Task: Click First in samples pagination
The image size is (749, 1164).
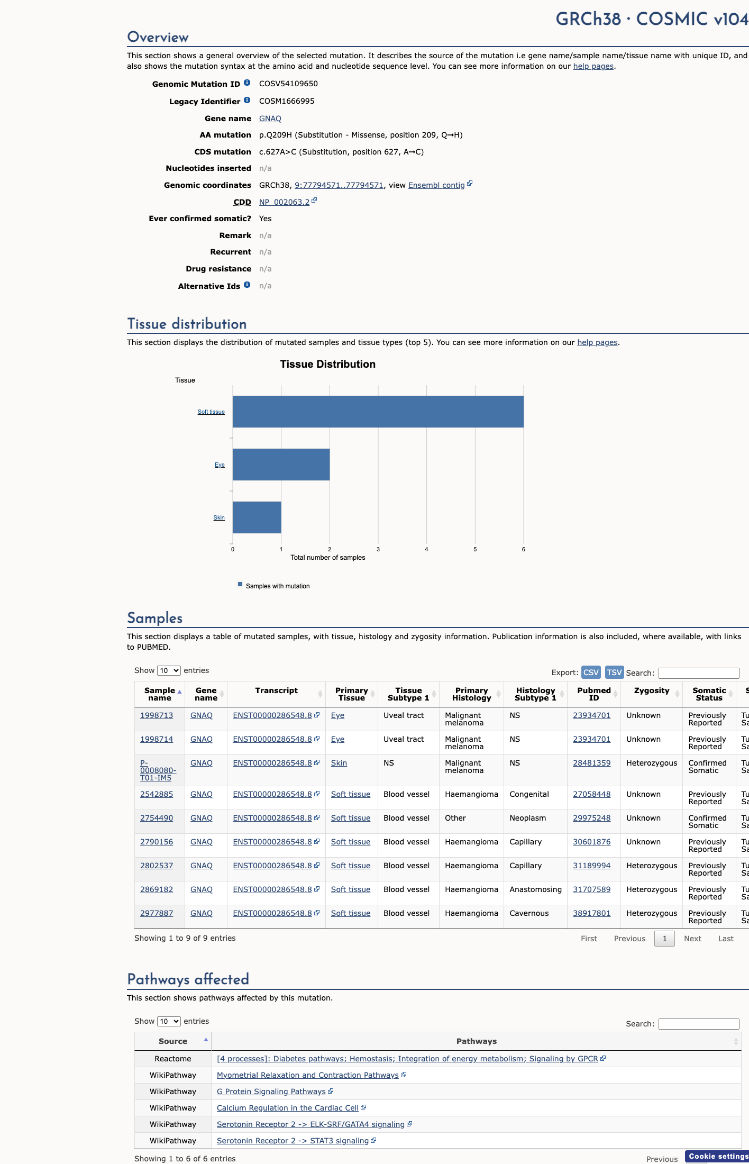Action: (x=589, y=939)
